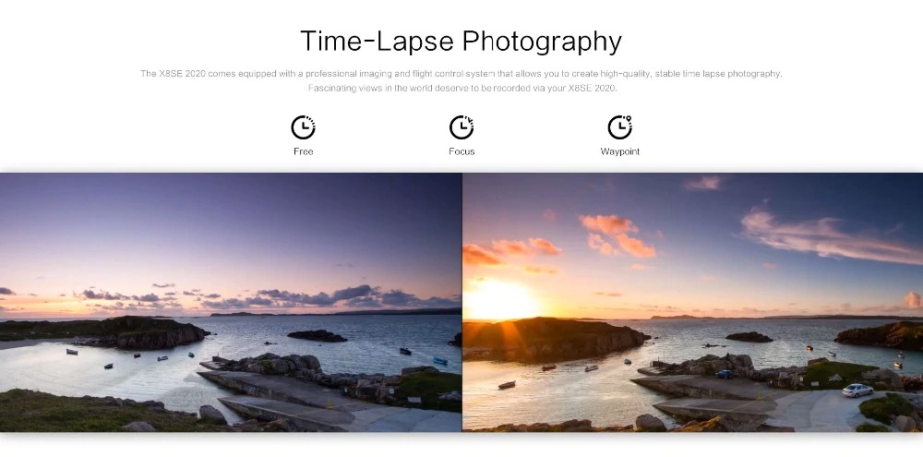The image size is (923, 457).
Task: Click the divider between the two photos
Action: coord(462,302)
